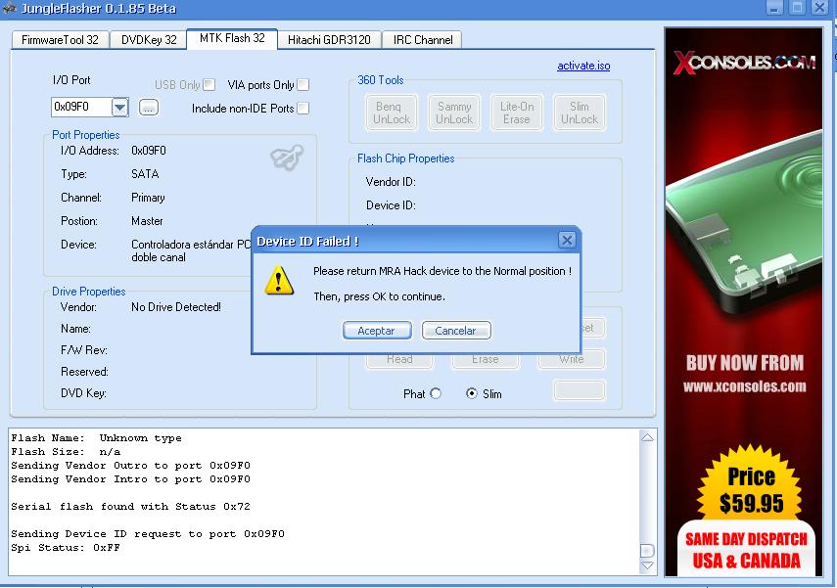Select the Phat radio button
Image resolution: width=837 pixels, height=588 pixels.
(436, 393)
